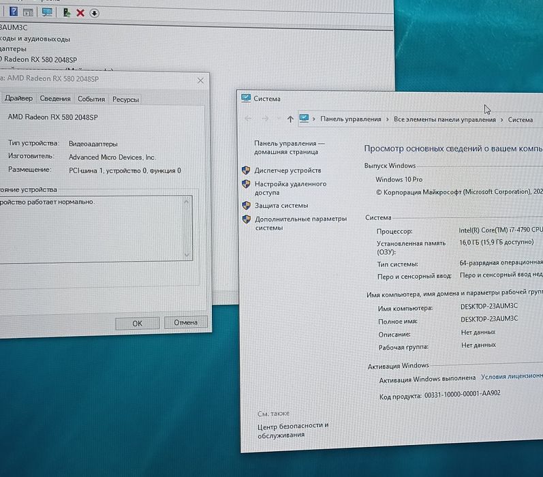Screen dimensions: 543x477
Task: Open Дополнительные параметры системы link
Action: (x=301, y=224)
